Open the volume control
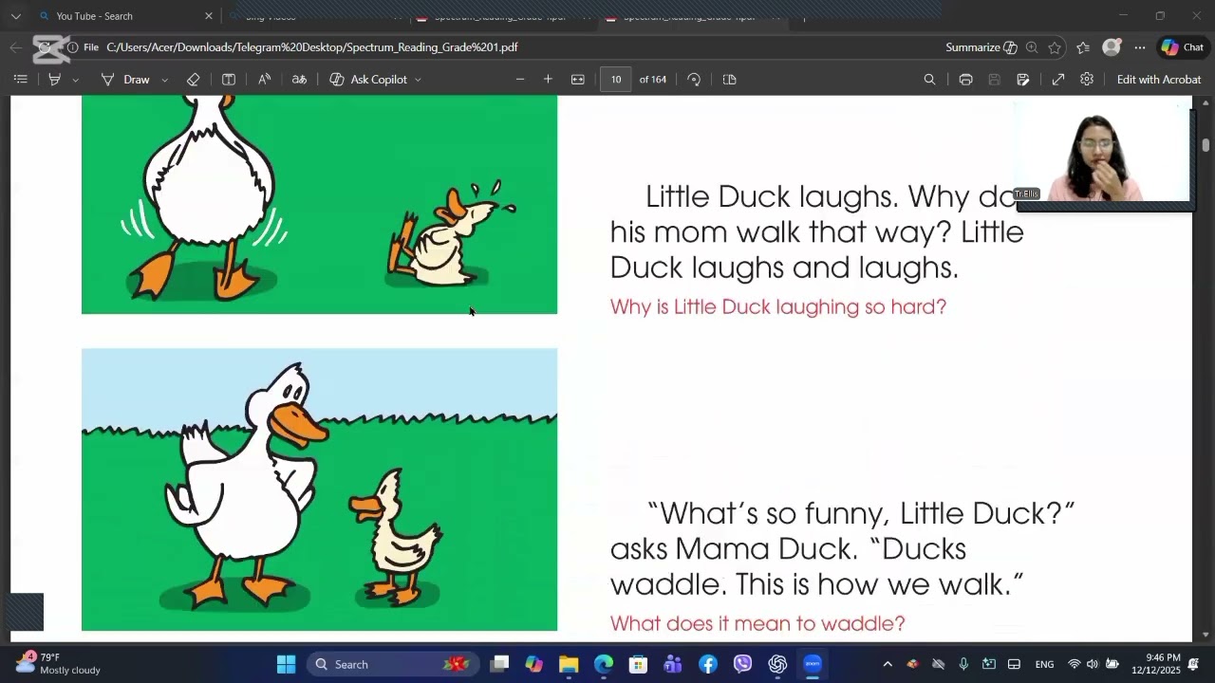Screen dimensions: 1215x683 click(1093, 664)
